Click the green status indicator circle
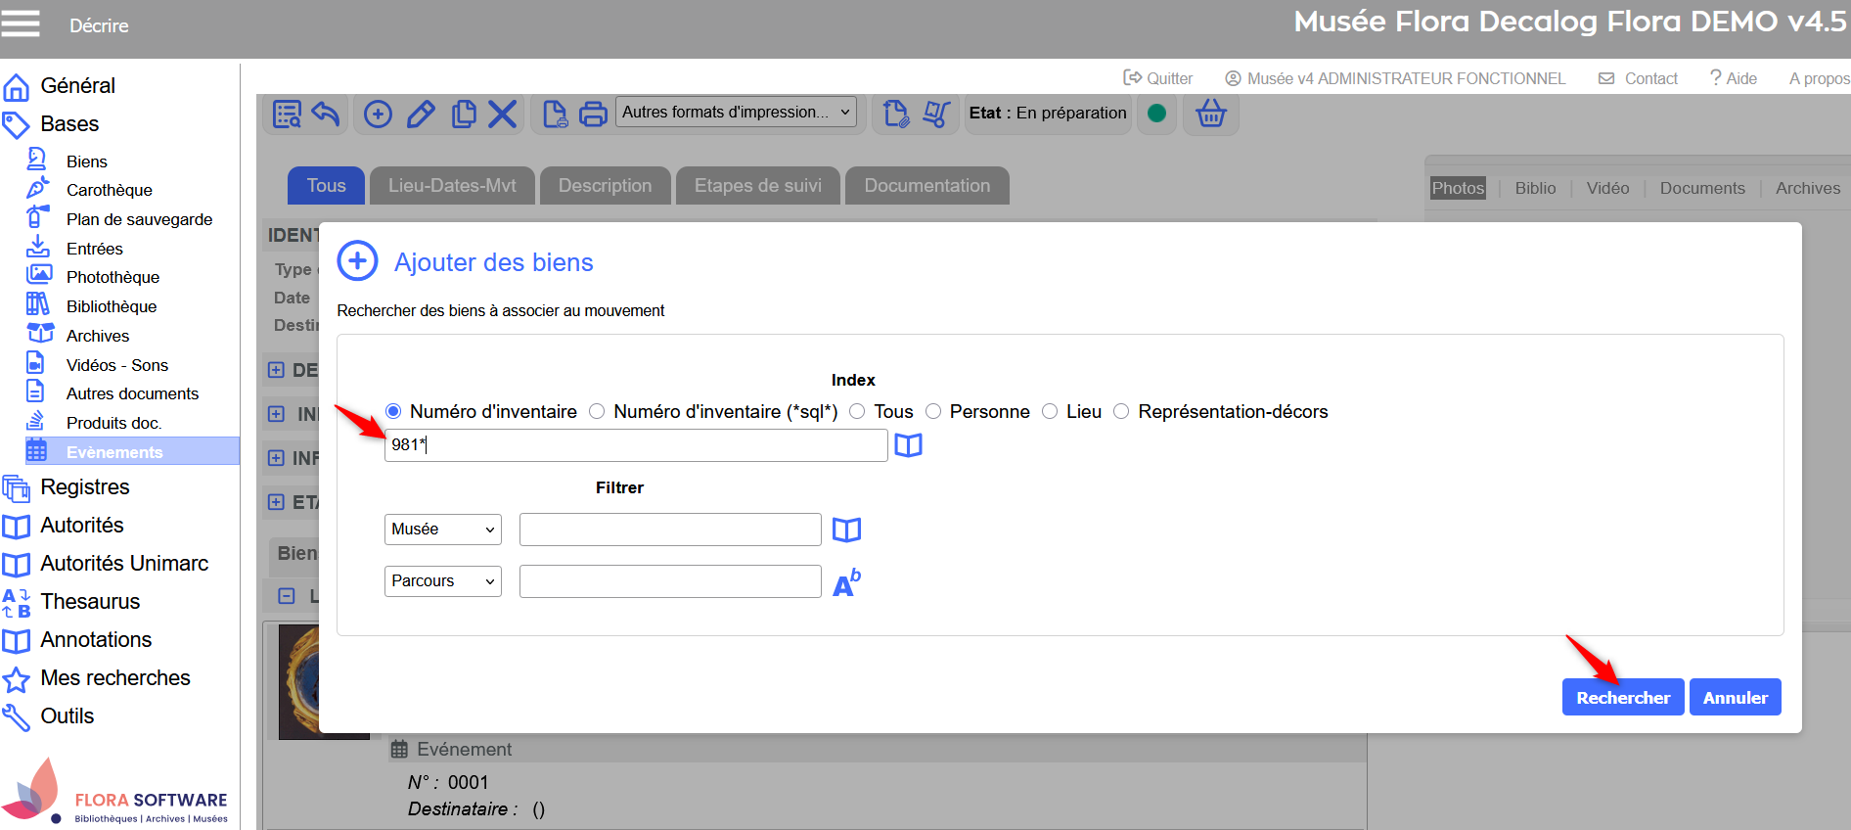The width and height of the screenshot is (1851, 830). [1156, 114]
